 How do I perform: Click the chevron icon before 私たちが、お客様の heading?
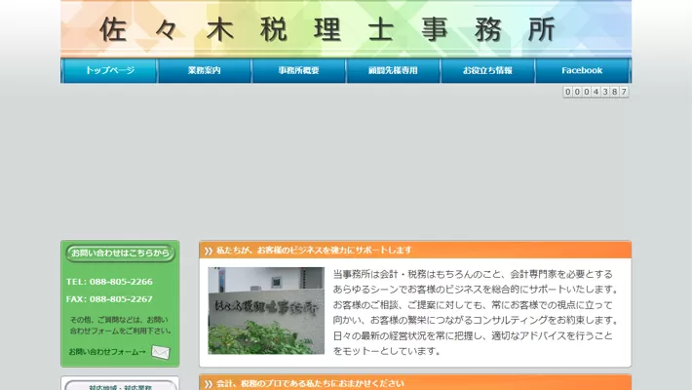coord(208,251)
